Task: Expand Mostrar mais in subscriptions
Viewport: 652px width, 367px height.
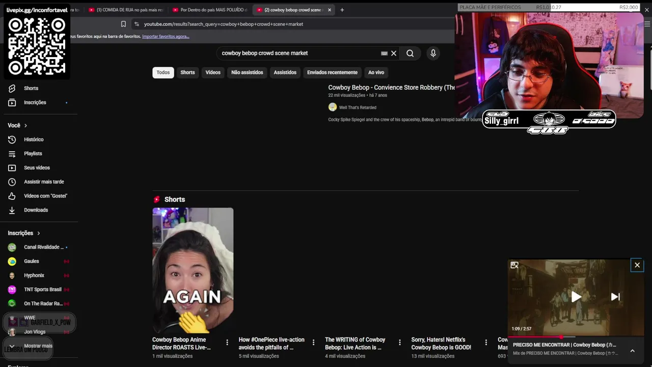Action: coord(38,346)
